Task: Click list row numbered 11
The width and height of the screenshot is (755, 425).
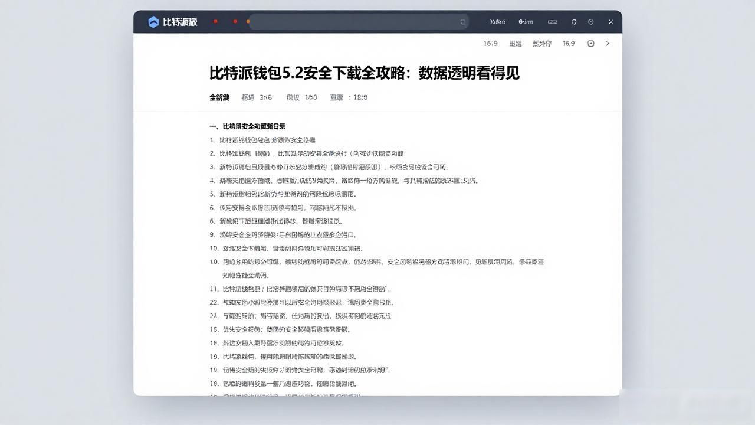Action: 300,289
